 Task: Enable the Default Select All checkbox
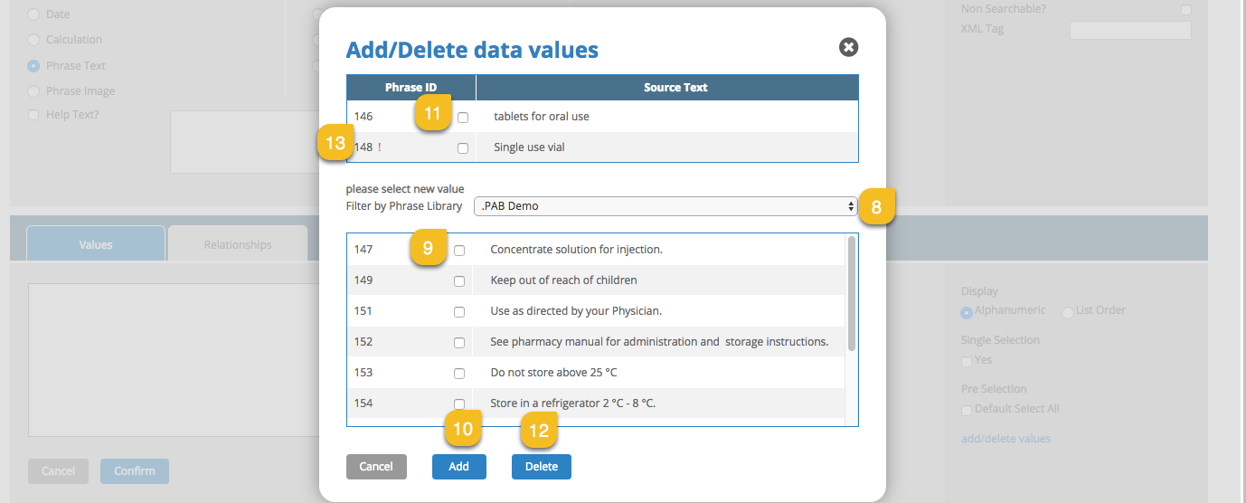click(x=967, y=410)
